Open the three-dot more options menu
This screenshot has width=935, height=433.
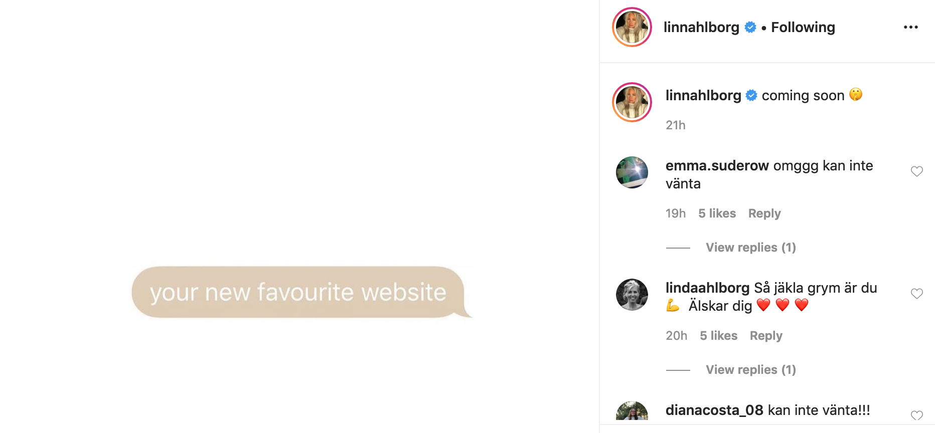click(910, 27)
